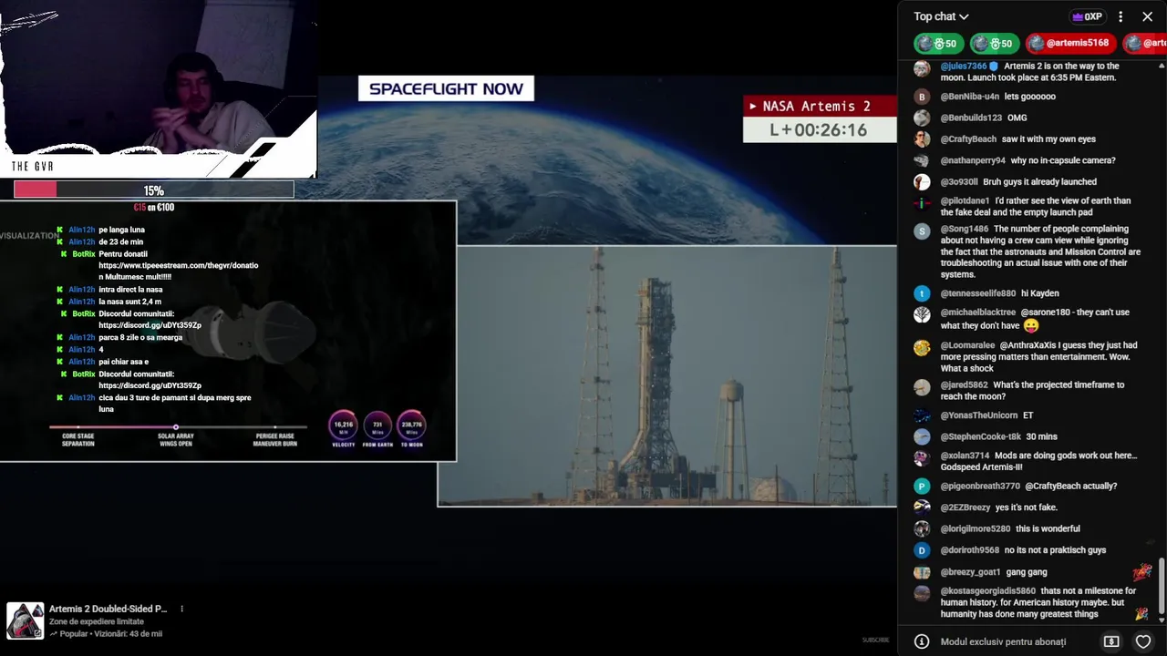Screen dimensions: 1167x656
Task: Open @CraftyBeach avatar in chat
Action: 922,139
